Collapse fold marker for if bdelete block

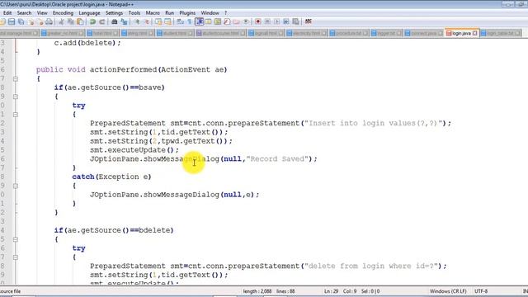[16, 239]
